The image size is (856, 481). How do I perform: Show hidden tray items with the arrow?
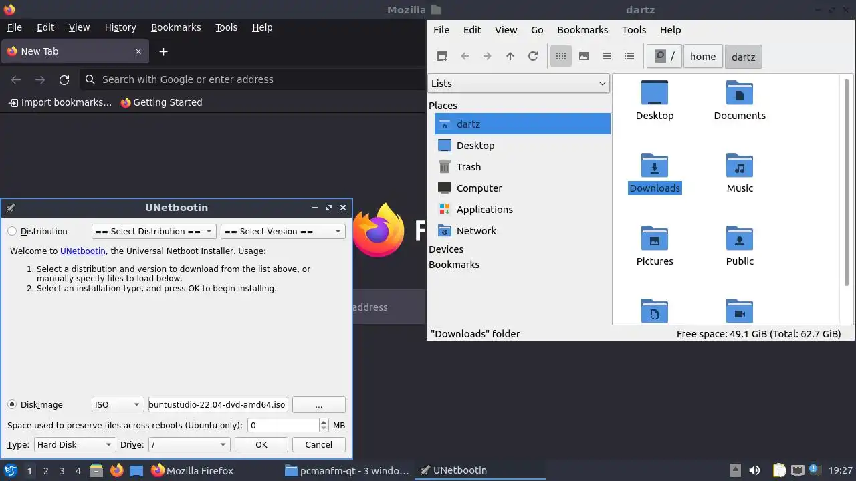click(x=735, y=470)
